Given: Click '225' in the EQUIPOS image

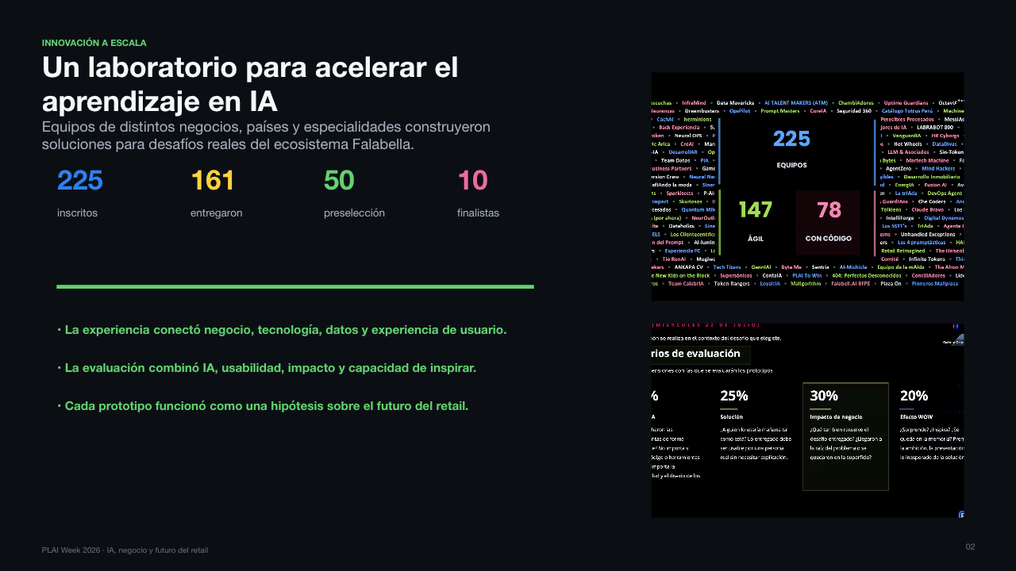Looking at the screenshot, I should tap(791, 139).
